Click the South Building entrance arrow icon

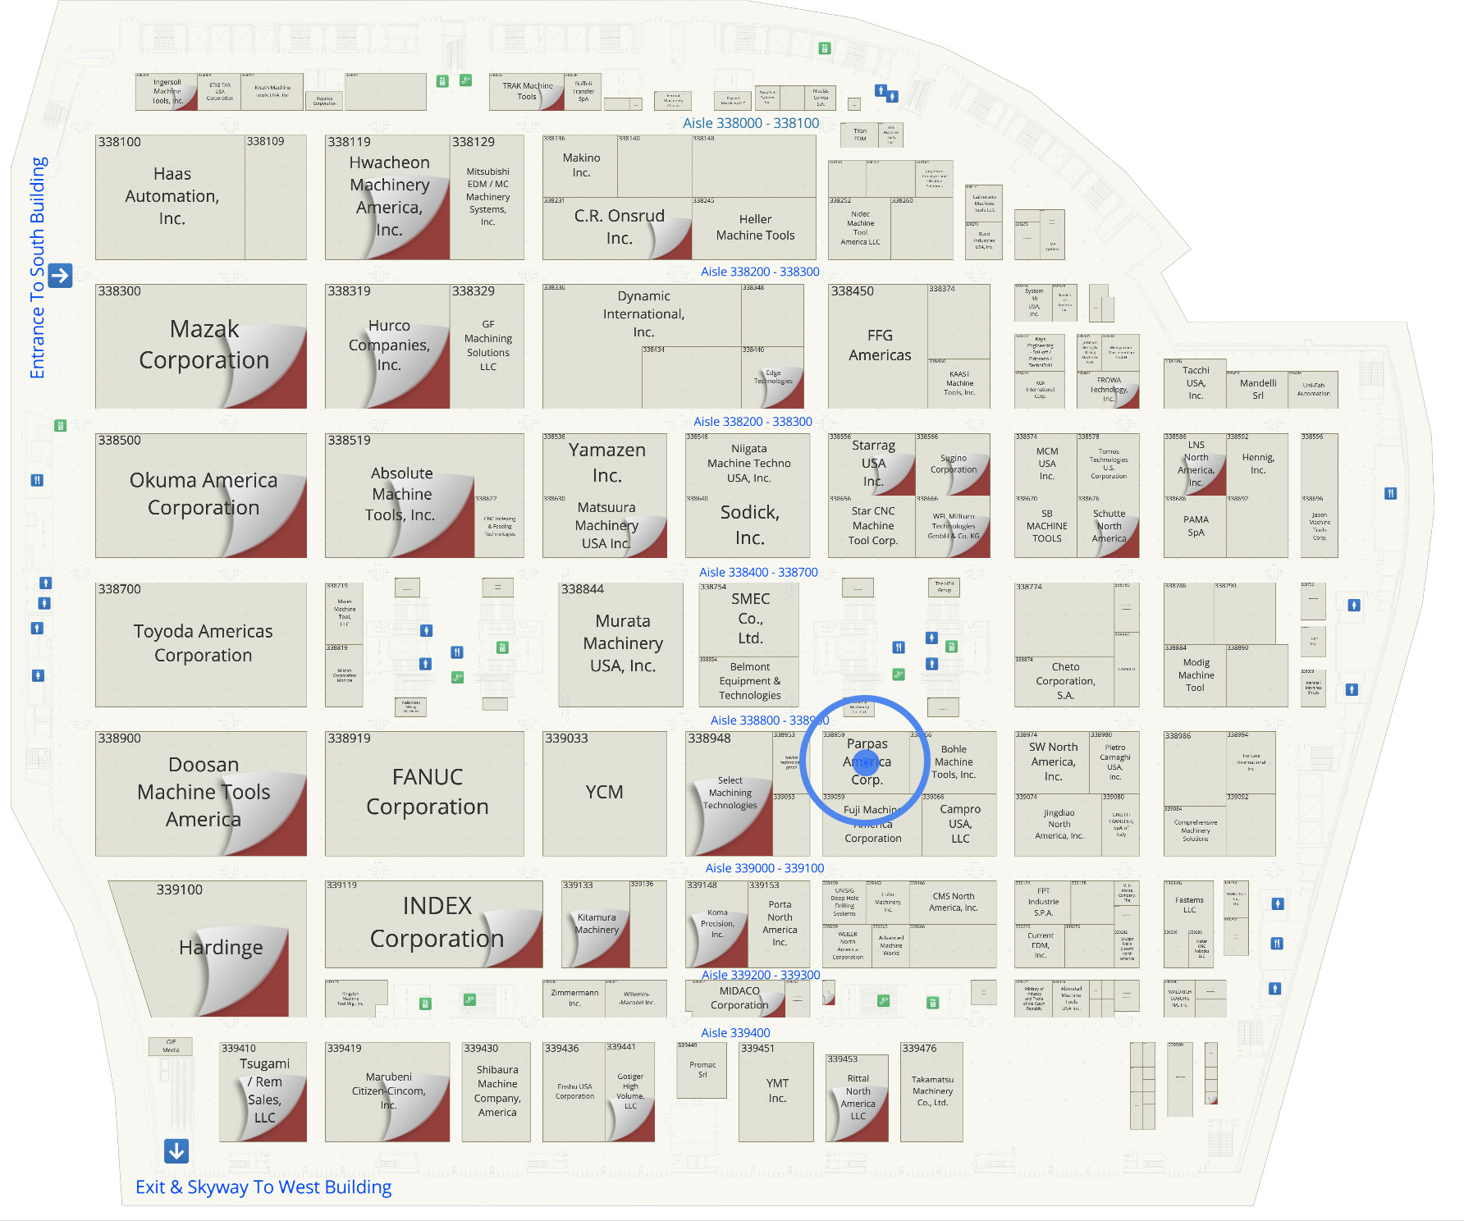[x=60, y=276]
